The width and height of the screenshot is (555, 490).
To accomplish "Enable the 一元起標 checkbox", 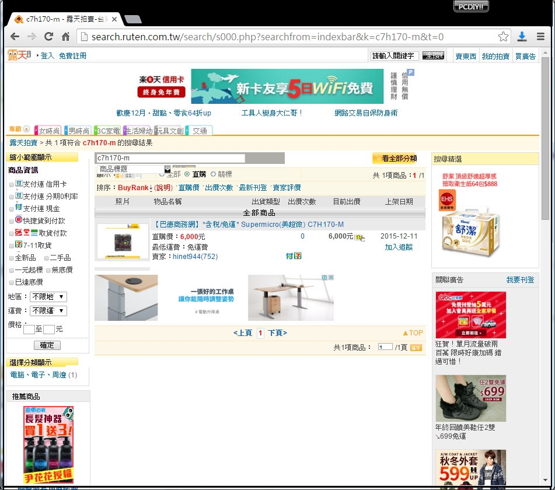I will (x=11, y=271).
